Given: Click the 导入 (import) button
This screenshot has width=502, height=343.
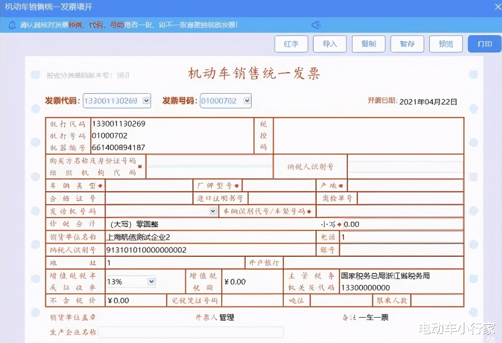Looking at the screenshot, I should (330, 44).
